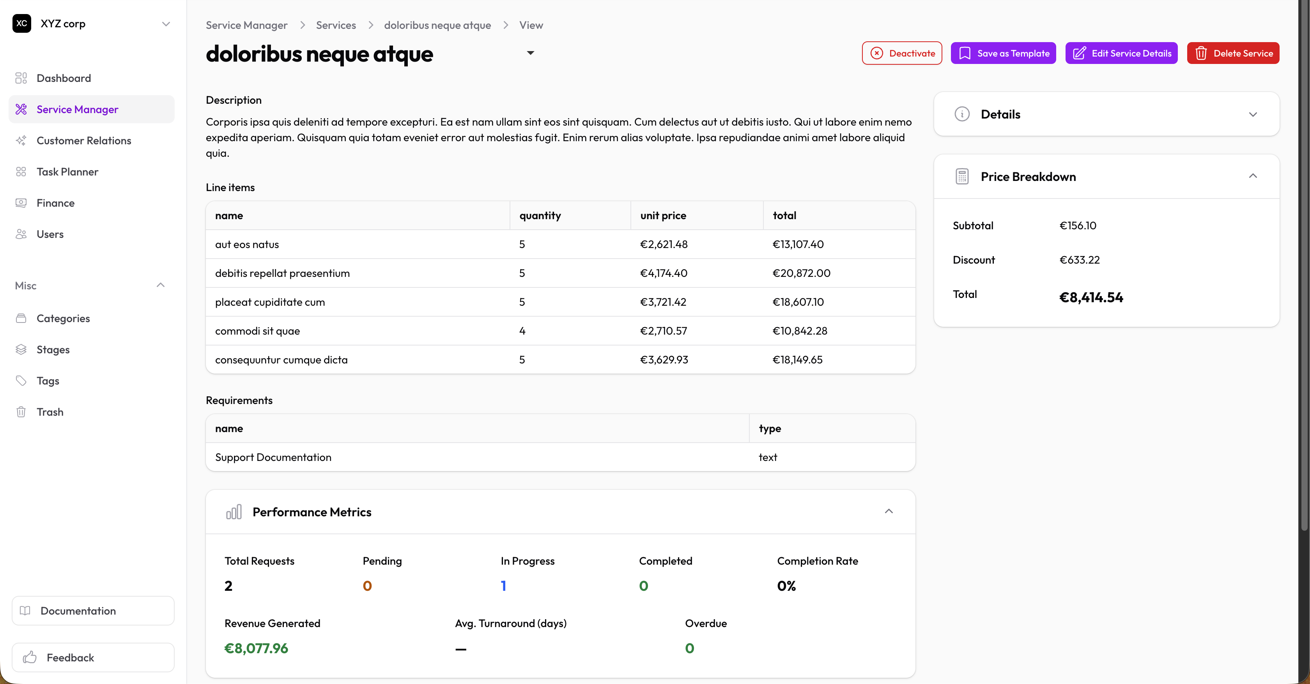Open the Trash page
Viewport: 1310px width, 684px height.
pos(92,412)
